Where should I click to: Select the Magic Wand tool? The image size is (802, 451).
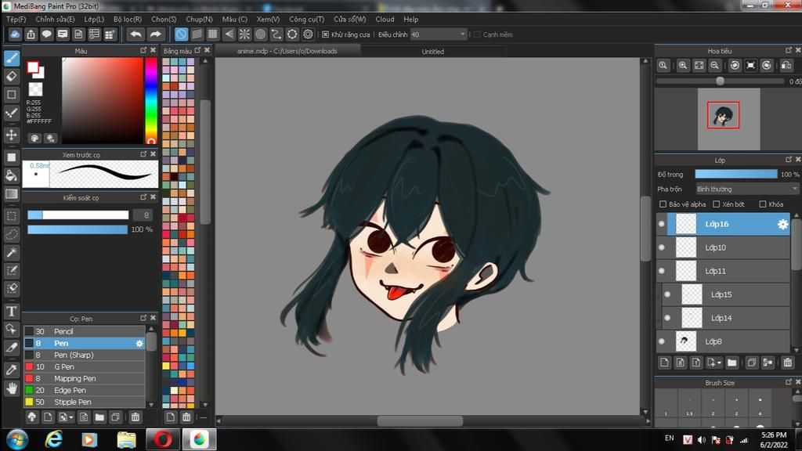[x=12, y=252]
